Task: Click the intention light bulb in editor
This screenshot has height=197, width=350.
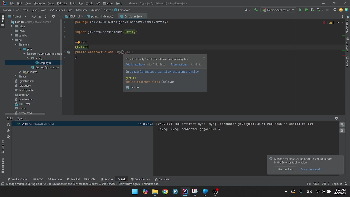Action: point(78,42)
